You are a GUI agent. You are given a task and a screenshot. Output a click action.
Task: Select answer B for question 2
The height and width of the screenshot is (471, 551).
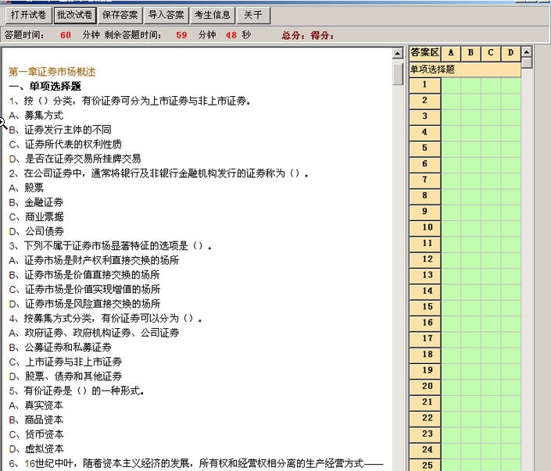pyautogui.click(x=470, y=101)
